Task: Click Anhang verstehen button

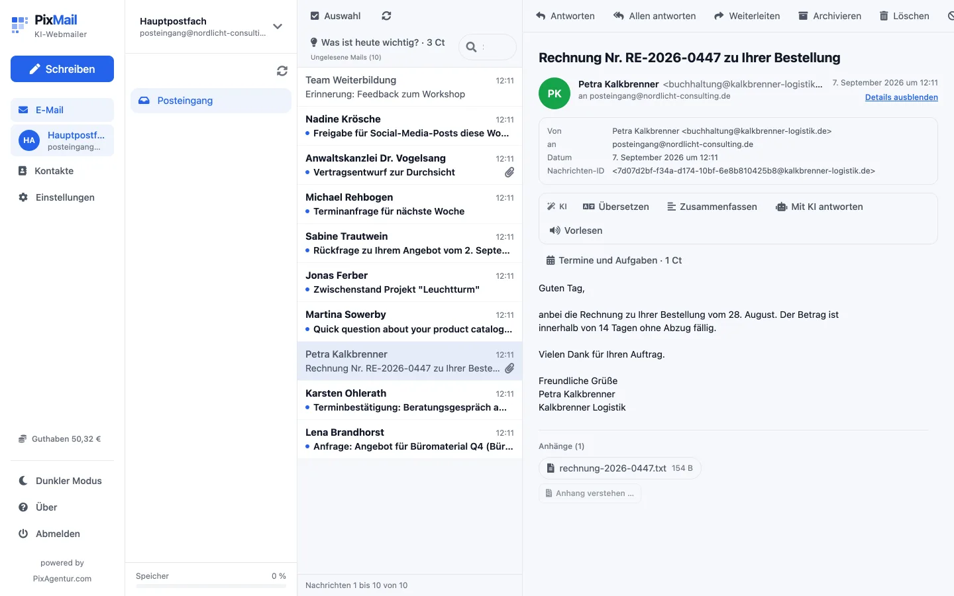Action: [x=590, y=493]
